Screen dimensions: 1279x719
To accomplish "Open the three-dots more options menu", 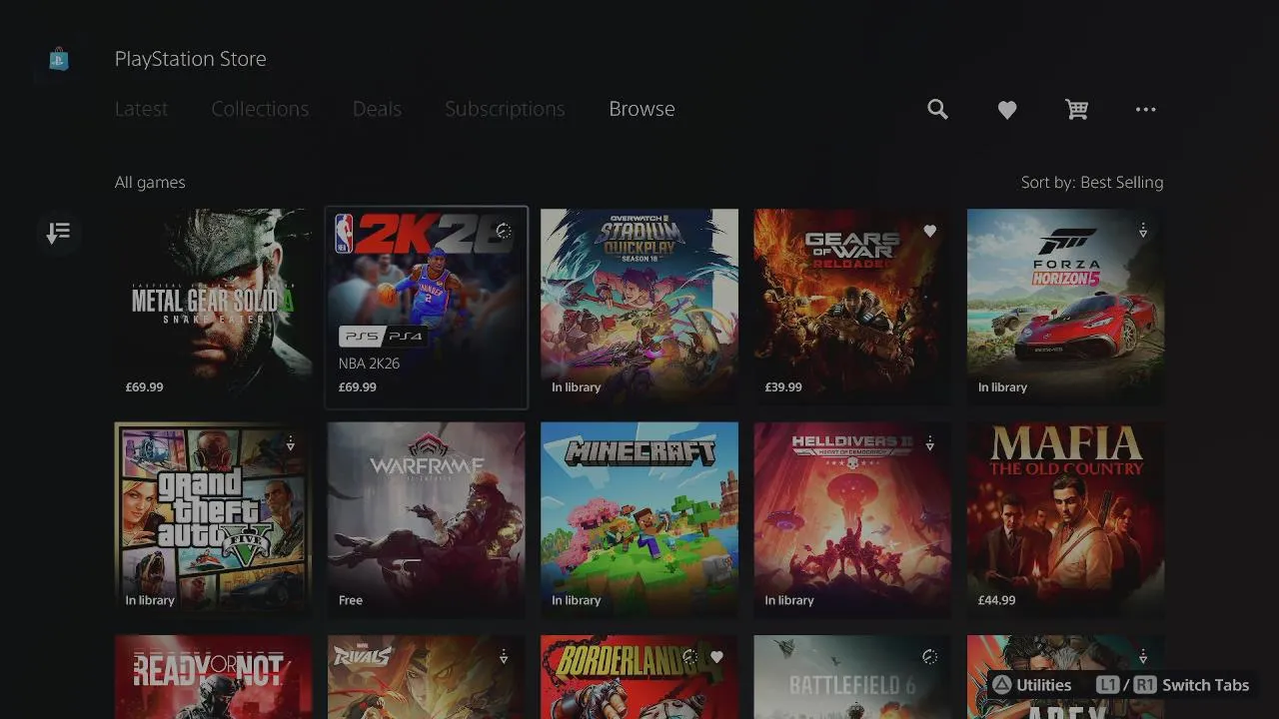I will 1146,109.
